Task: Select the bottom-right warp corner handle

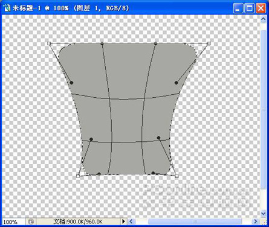Action: 177,176
